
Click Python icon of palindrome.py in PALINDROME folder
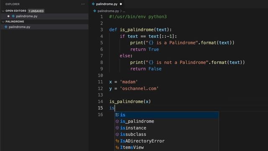(x=6, y=27)
